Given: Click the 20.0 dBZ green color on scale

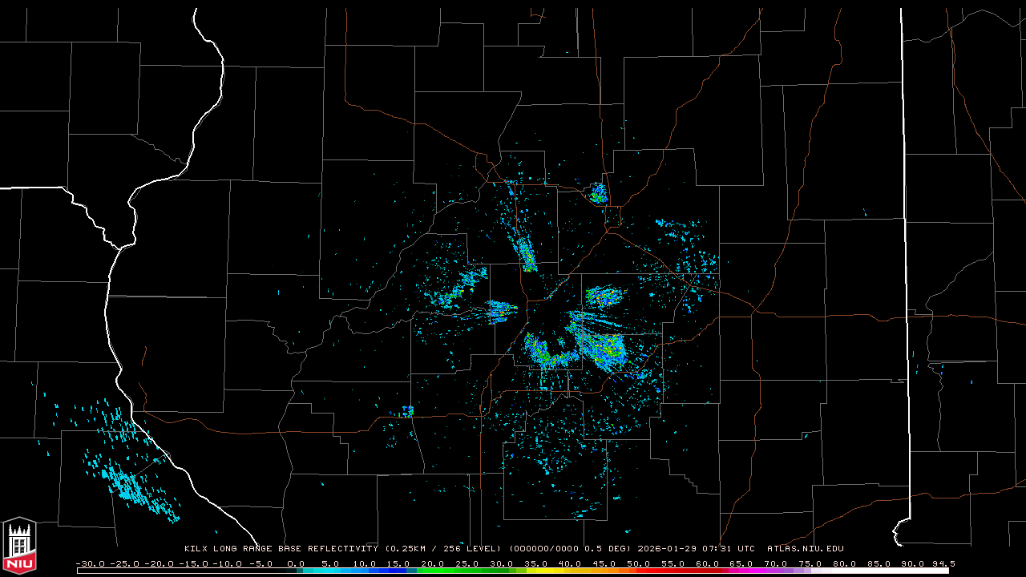Looking at the screenshot, I should [x=433, y=571].
